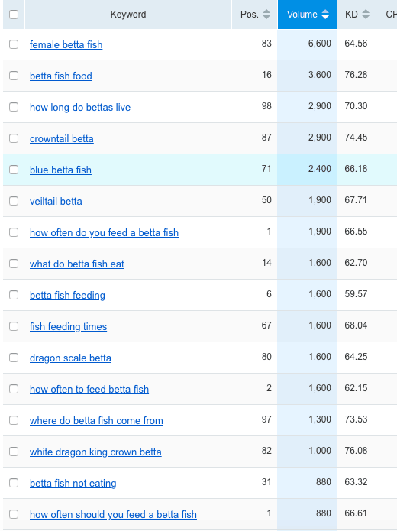Check the box for female betta fish
This screenshot has width=397, height=531.
(x=14, y=44)
